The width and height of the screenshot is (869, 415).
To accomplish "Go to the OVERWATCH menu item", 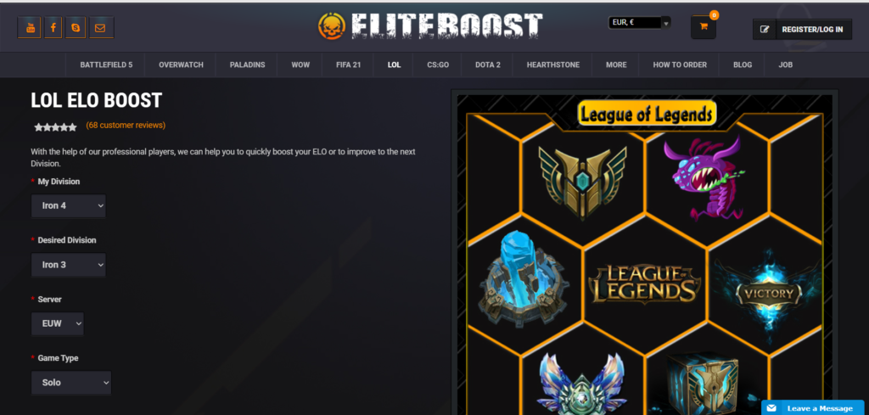I will (x=182, y=64).
